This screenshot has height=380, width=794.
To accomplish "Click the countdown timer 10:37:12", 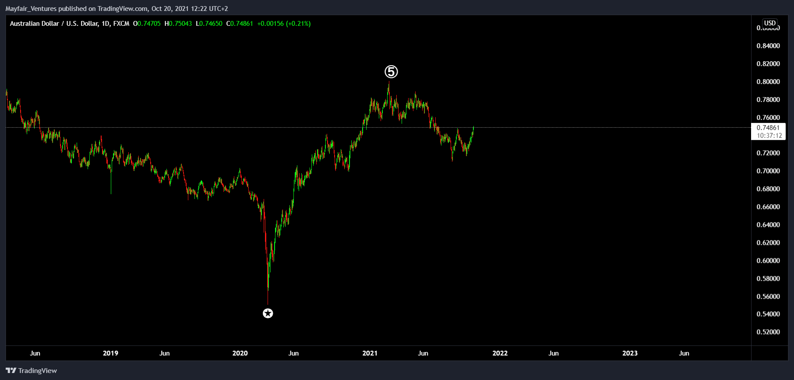I will pyautogui.click(x=769, y=136).
